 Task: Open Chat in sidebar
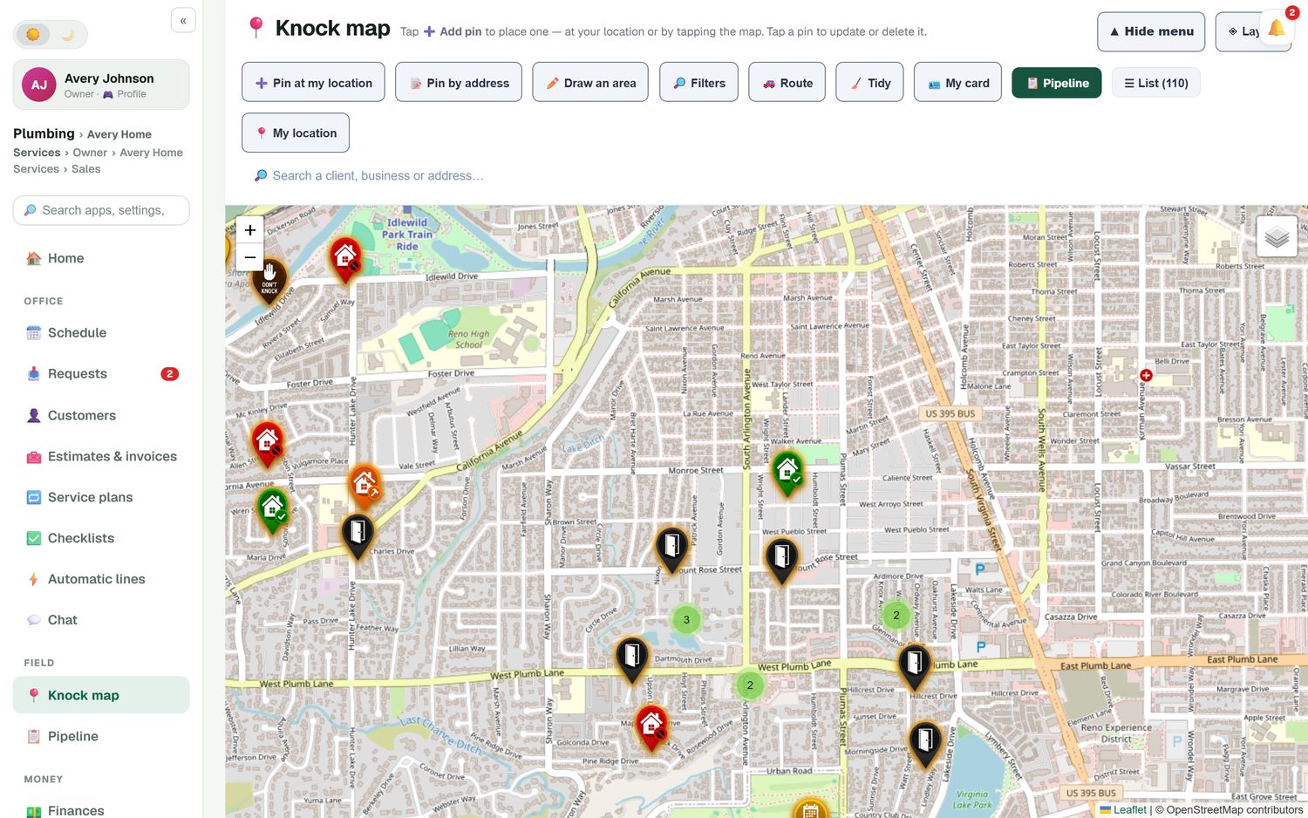[101, 620]
